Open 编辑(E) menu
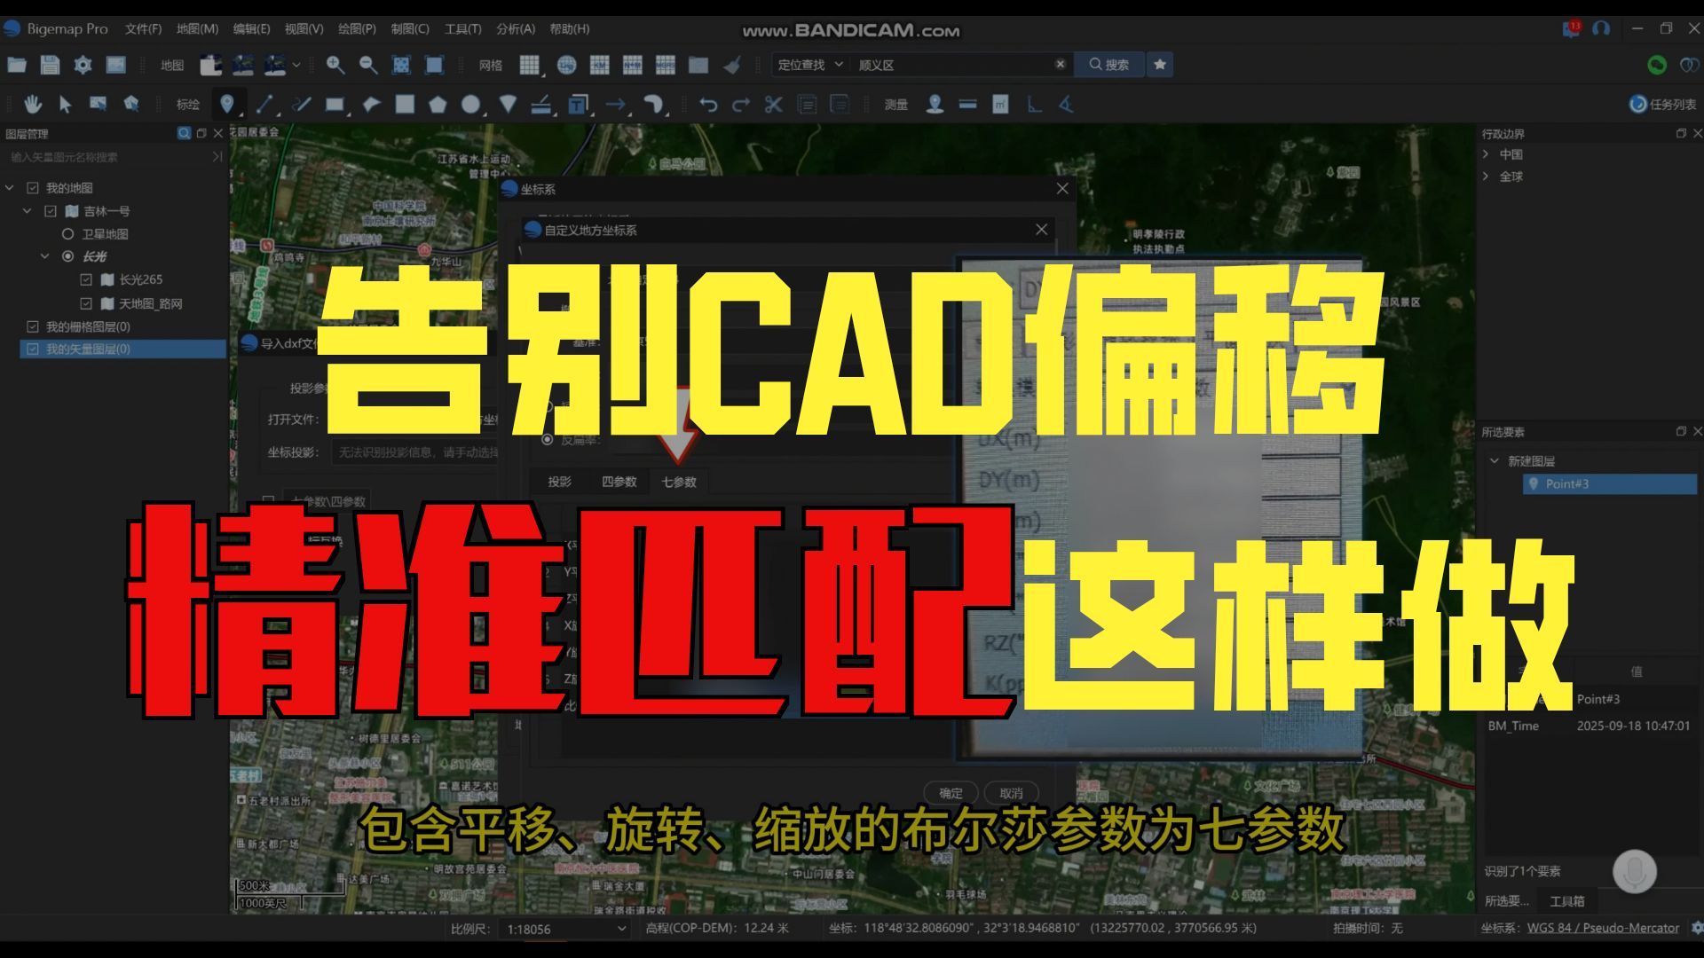 [x=251, y=29]
